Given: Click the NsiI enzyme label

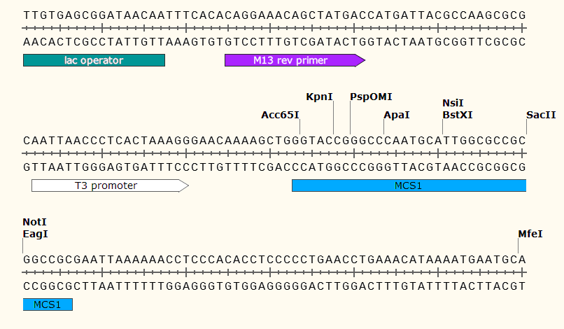Looking at the screenshot, I should (453, 103).
